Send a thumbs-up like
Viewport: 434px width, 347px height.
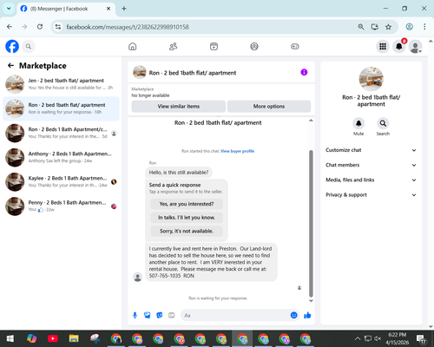click(307, 315)
